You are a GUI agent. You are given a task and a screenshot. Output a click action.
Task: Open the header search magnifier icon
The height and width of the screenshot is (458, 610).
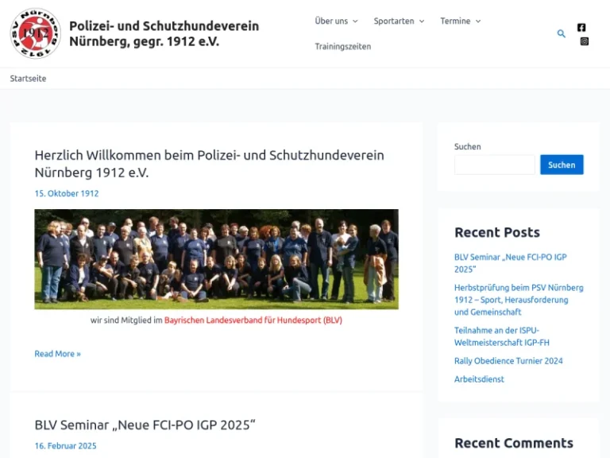(x=561, y=34)
